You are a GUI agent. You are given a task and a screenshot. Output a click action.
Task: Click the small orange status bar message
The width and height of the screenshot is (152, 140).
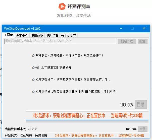[x=99, y=135]
